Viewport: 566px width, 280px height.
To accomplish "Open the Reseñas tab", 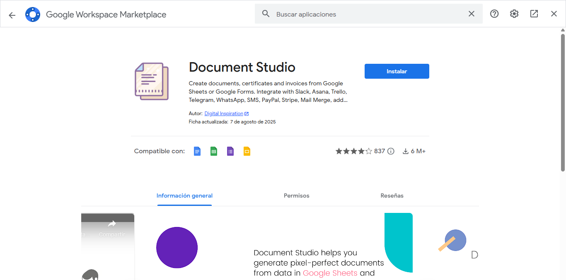I will pyautogui.click(x=392, y=195).
